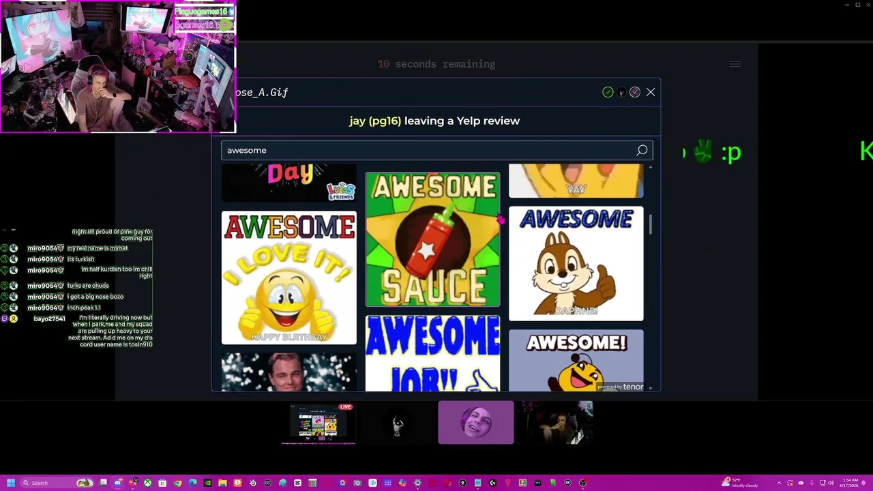The width and height of the screenshot is (873, 491).
Task: Pick the Awesome chipmunk thumbs-up GIF
Action: [x=576, y=263]
